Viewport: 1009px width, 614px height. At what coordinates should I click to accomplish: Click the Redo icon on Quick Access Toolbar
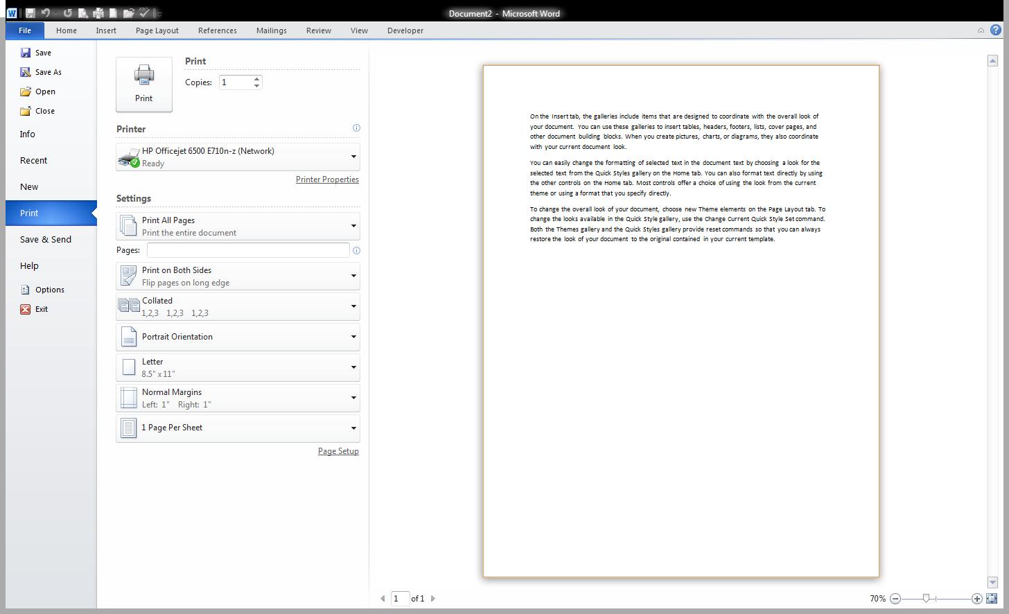click(68, 12)
